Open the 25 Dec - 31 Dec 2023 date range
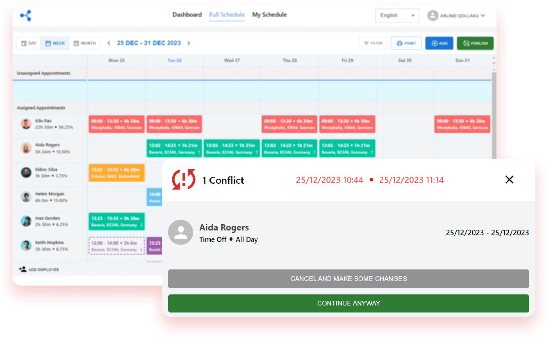548x338 pixels. pyautogui.click(x=149, y=43)
